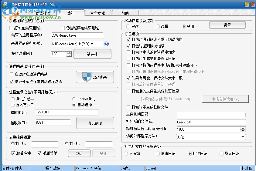Enable 打包时不生成临时文件 checkbox

tap(128, 107)
